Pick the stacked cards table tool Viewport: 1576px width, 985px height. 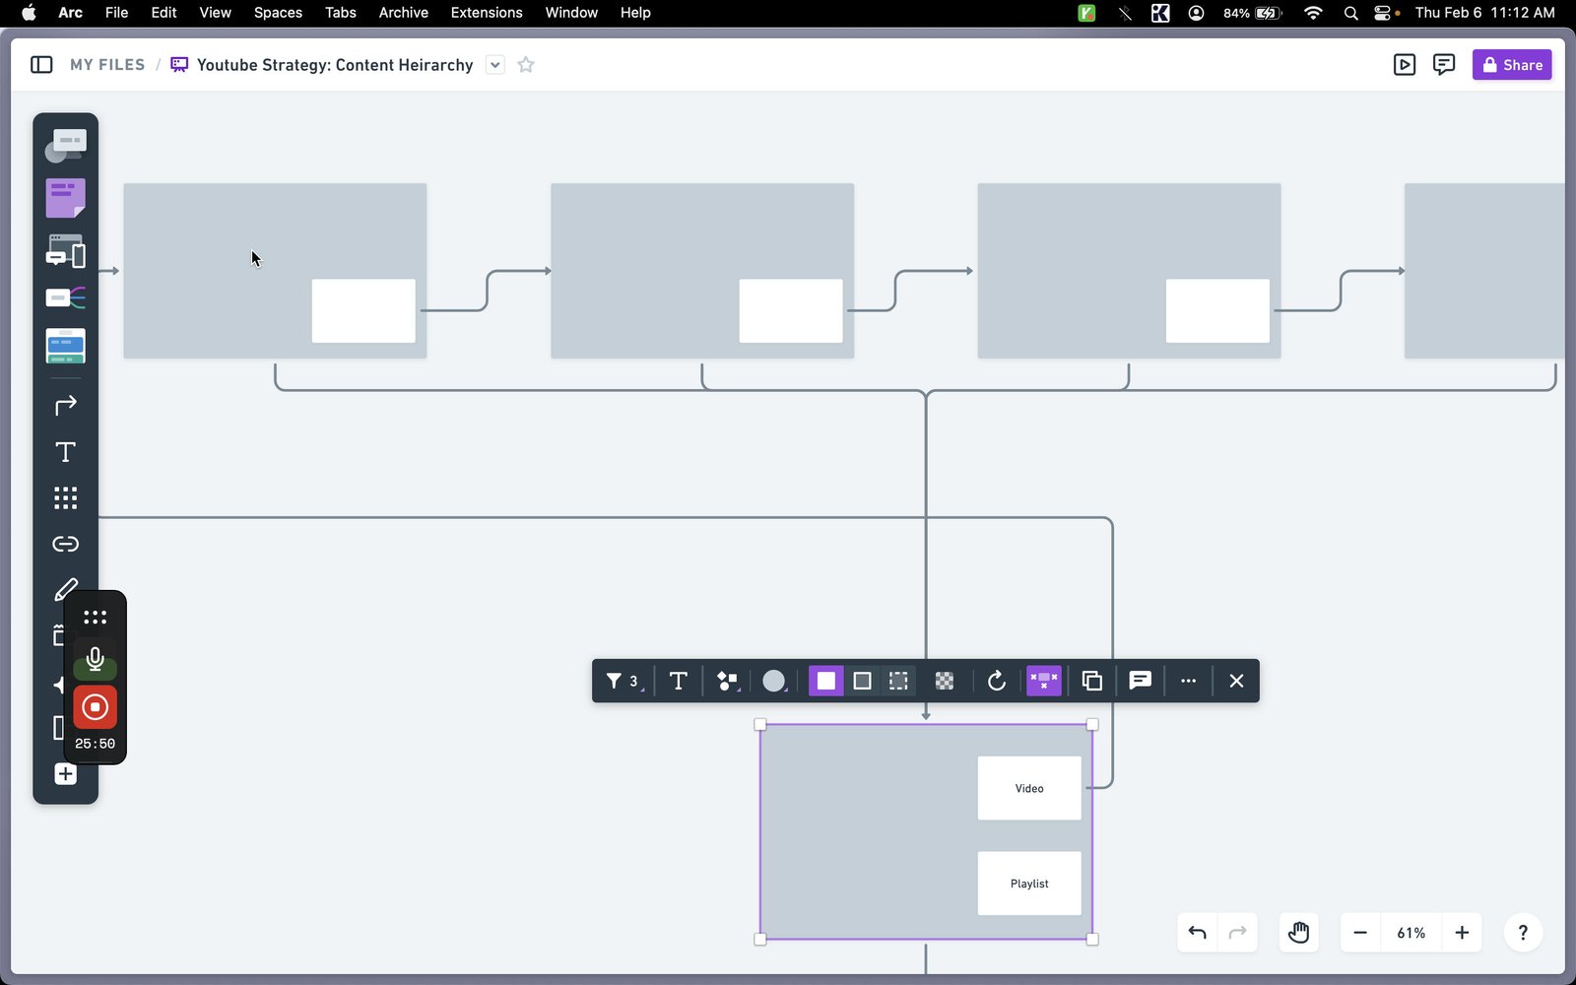[65, 346]
